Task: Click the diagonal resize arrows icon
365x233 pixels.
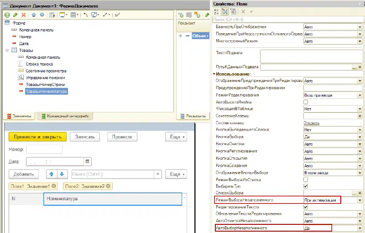Action: 106,15
